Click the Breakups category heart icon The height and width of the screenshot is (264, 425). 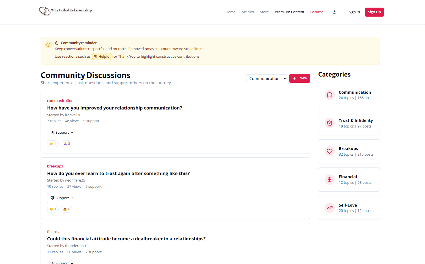[329, 151]
